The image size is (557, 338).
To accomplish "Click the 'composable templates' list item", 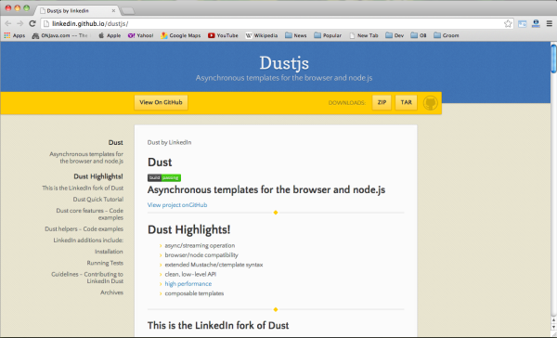I will tap(194, 293).
